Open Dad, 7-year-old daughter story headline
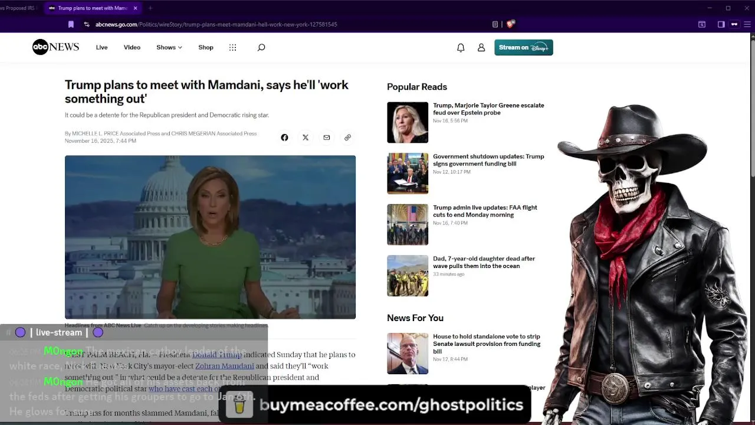Screen dimensions: 755x425 pyautogui.click(x=484, y=262)
